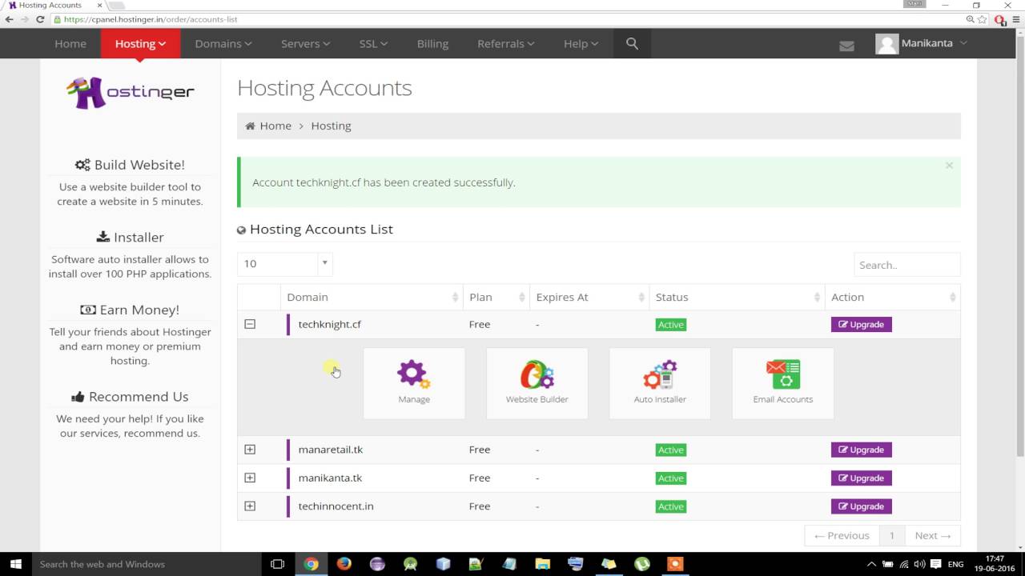
Task: Bookmark this page with the star icon
Action: pos(983,19)
